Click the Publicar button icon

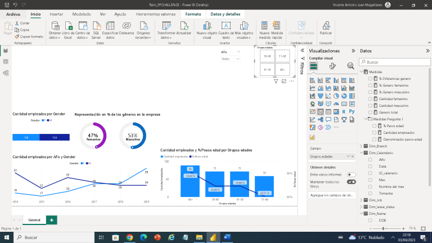click(x=326, y=26)
